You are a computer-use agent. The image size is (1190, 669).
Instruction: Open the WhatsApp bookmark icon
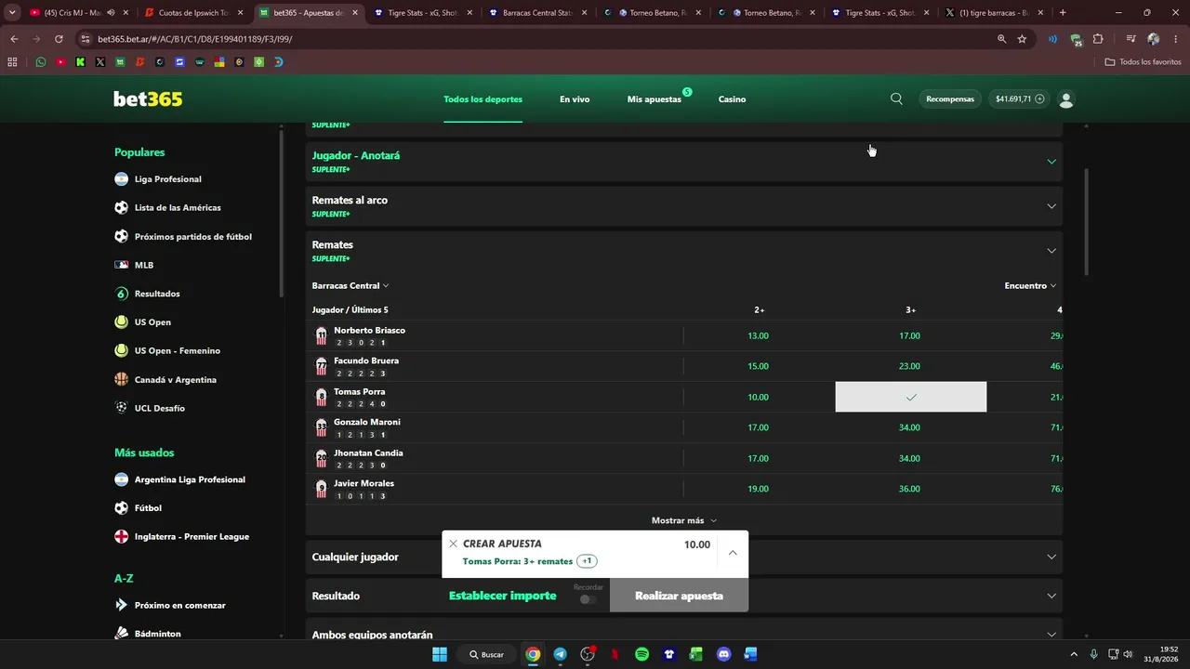[41, 62]
